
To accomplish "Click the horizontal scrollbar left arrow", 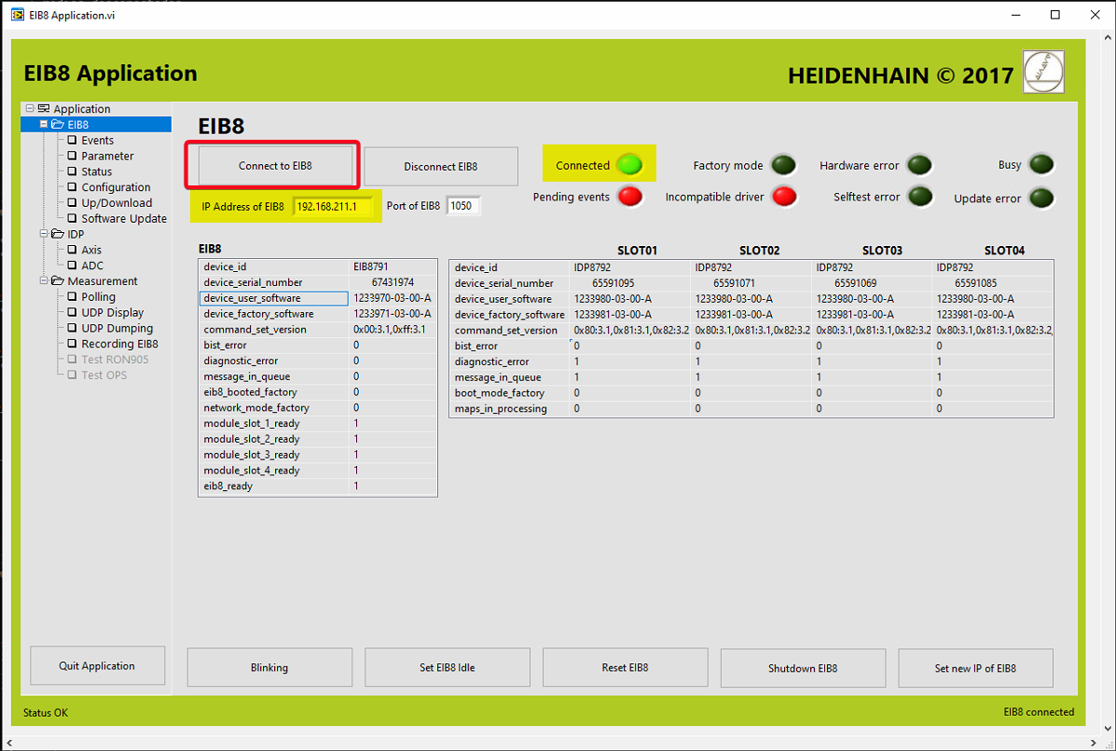I will (x=8, y=744).
